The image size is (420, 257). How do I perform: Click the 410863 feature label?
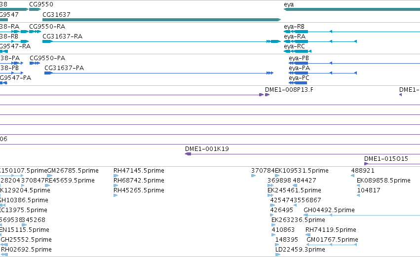283,230
